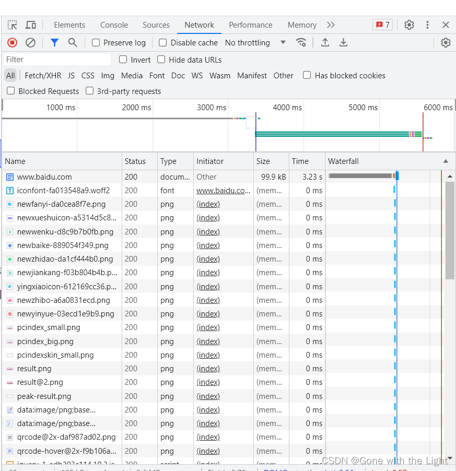Image resolution: width=456 pixels, height=471 pixels.
Task: Click thumbnail icon of qrcode@2x png row
Action: coord(10,437)
